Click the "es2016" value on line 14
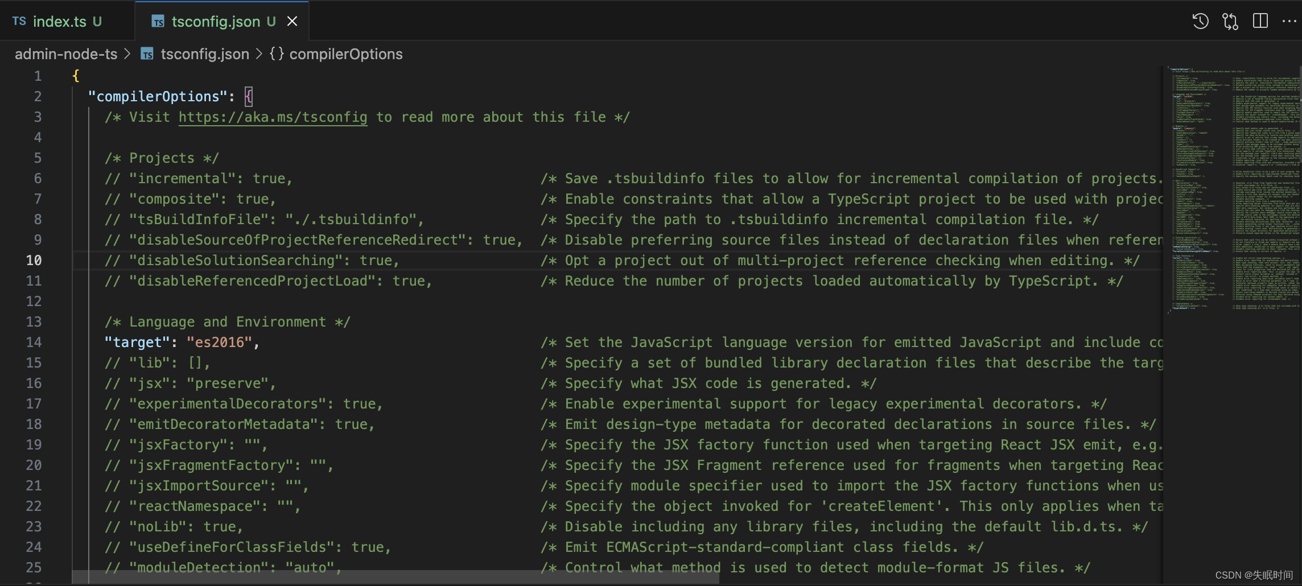Screen dimensions: 1302x586 [220, 342]
